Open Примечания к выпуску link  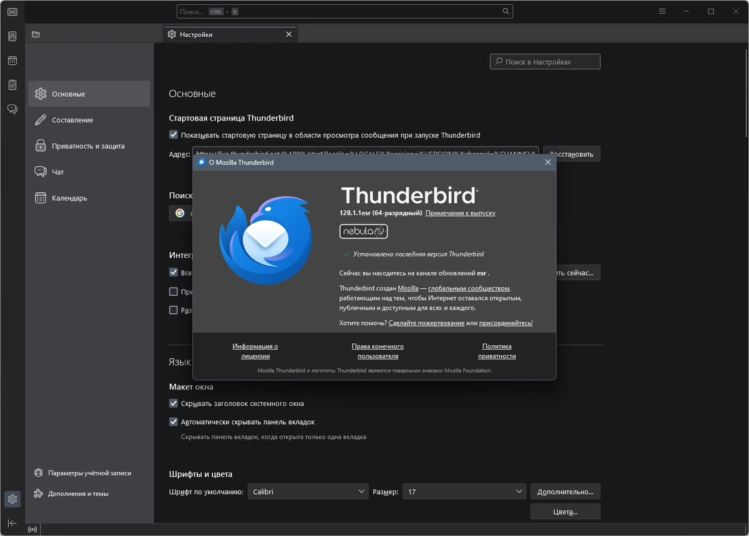[x=460, y=213]
